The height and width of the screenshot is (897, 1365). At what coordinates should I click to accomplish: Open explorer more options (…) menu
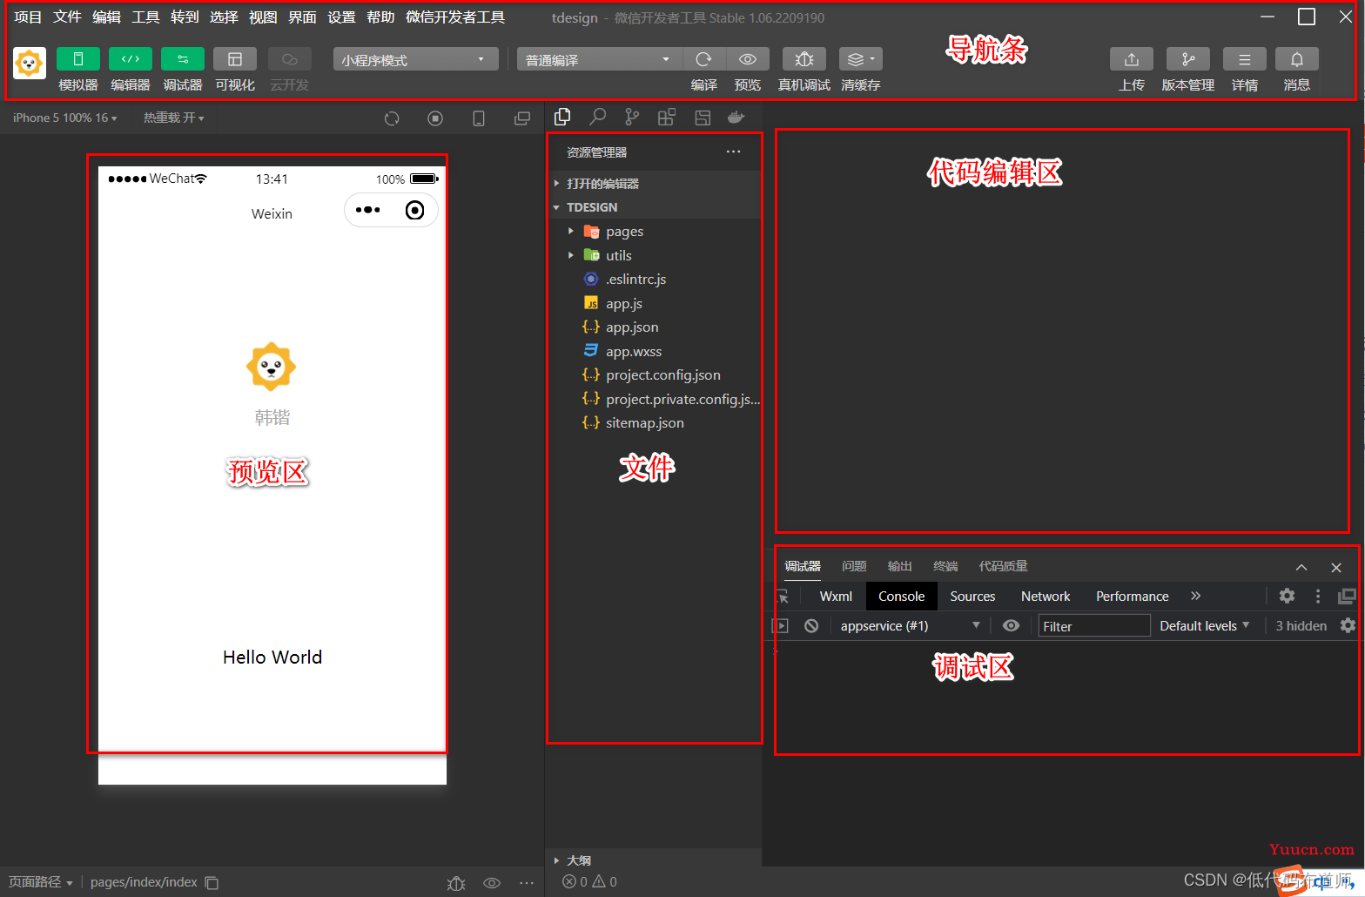click(x=734, y=152)
